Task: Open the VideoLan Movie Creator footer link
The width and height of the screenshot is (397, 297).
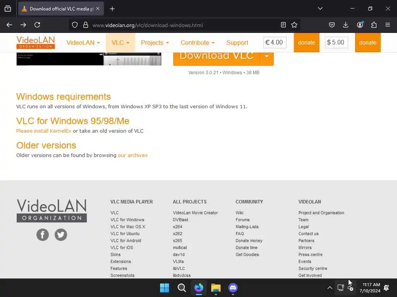Action: pos(195,213)
